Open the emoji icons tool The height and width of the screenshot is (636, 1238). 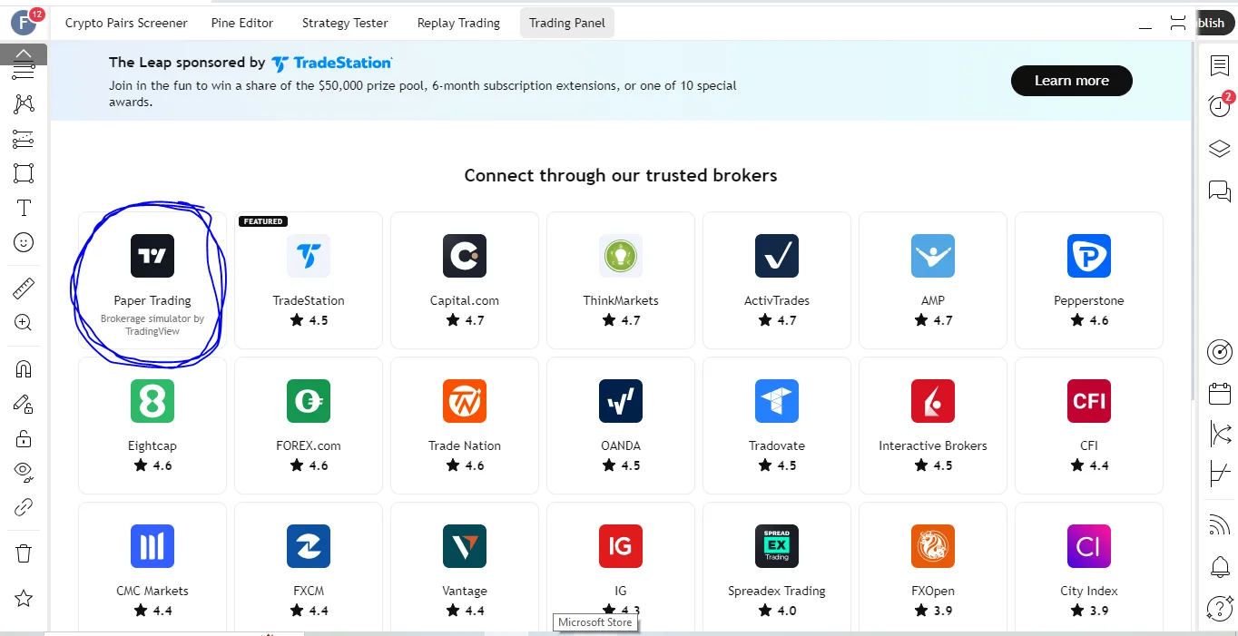24,243
